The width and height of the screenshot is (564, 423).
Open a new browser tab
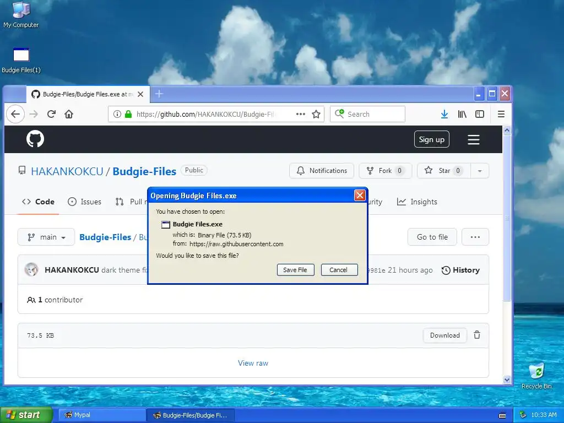pyautogui.click(x=159, y=94)
